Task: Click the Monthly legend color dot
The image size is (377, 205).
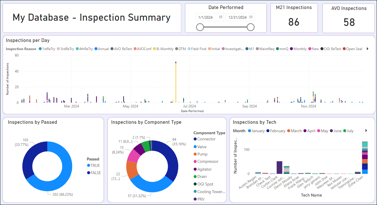Action: click(x=292, y=49)
